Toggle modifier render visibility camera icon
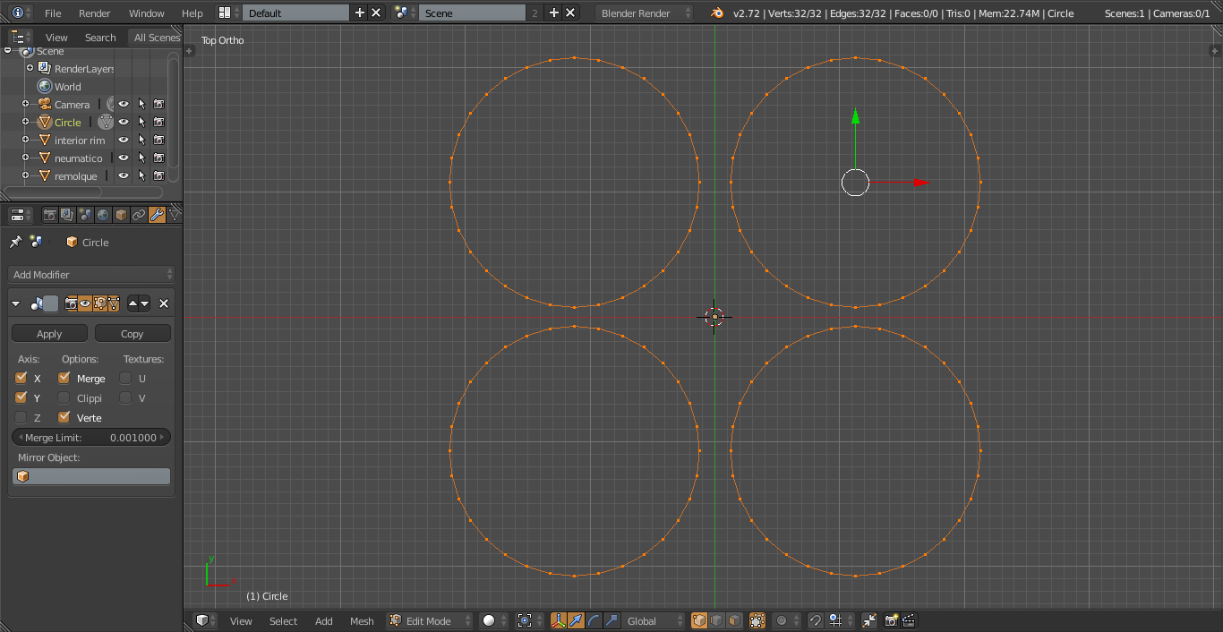The image size is (1223, 632). tap(72, 304)
